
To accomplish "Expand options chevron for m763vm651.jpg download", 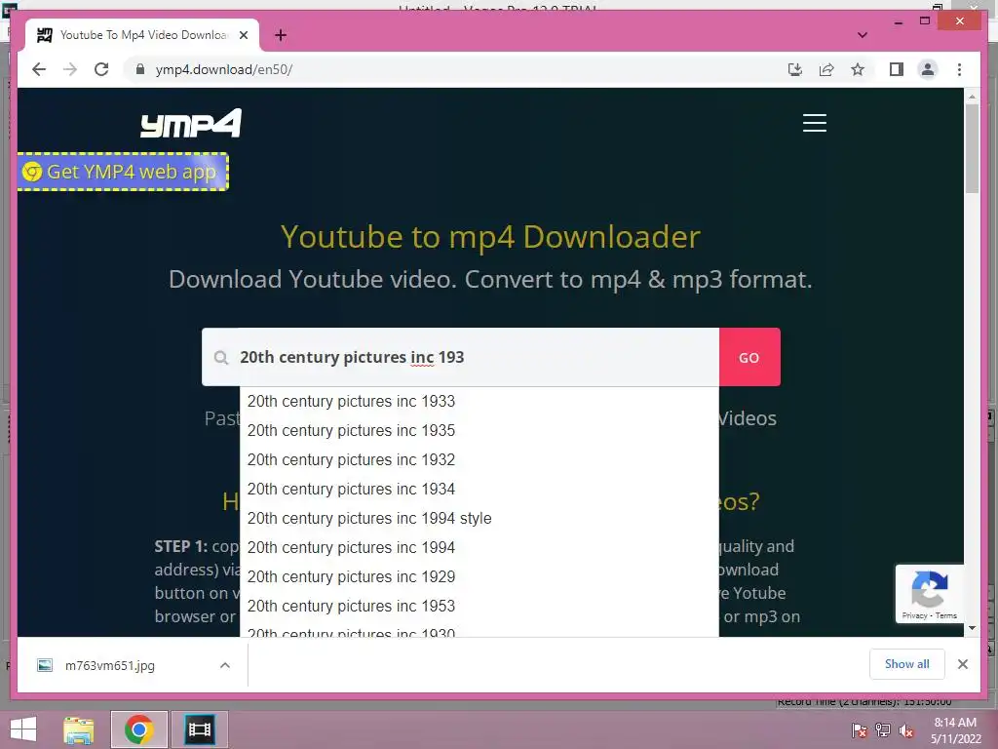I will coord(225,665).
